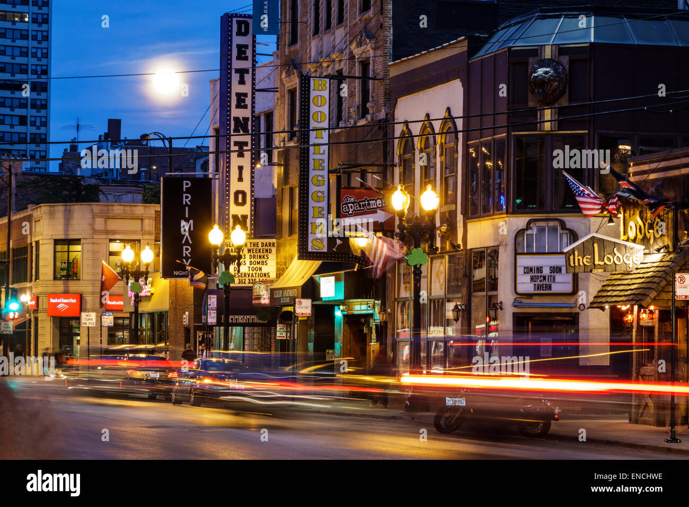Select the "No Turn On Red" street sign
The image size is (689, 507).
coord(88,319)
